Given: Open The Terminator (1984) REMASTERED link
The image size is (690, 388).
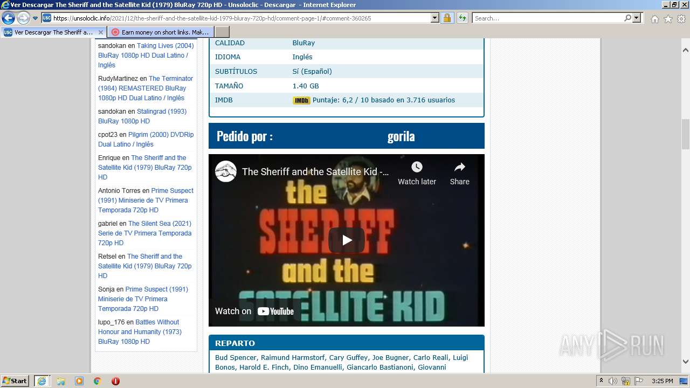Looking at the screenshot, I should [x=146, y=88].
